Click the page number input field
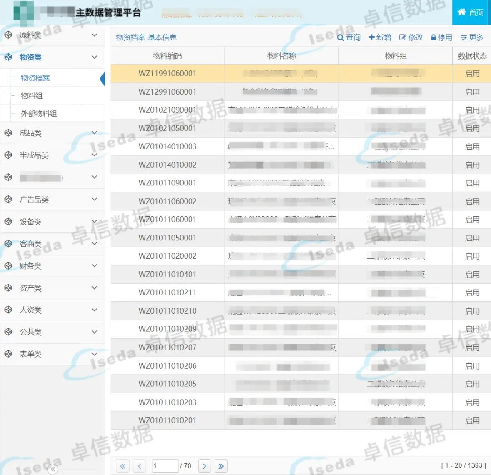Image resolution: width=491 pixels, height=475 pixels. pos(165,466)
